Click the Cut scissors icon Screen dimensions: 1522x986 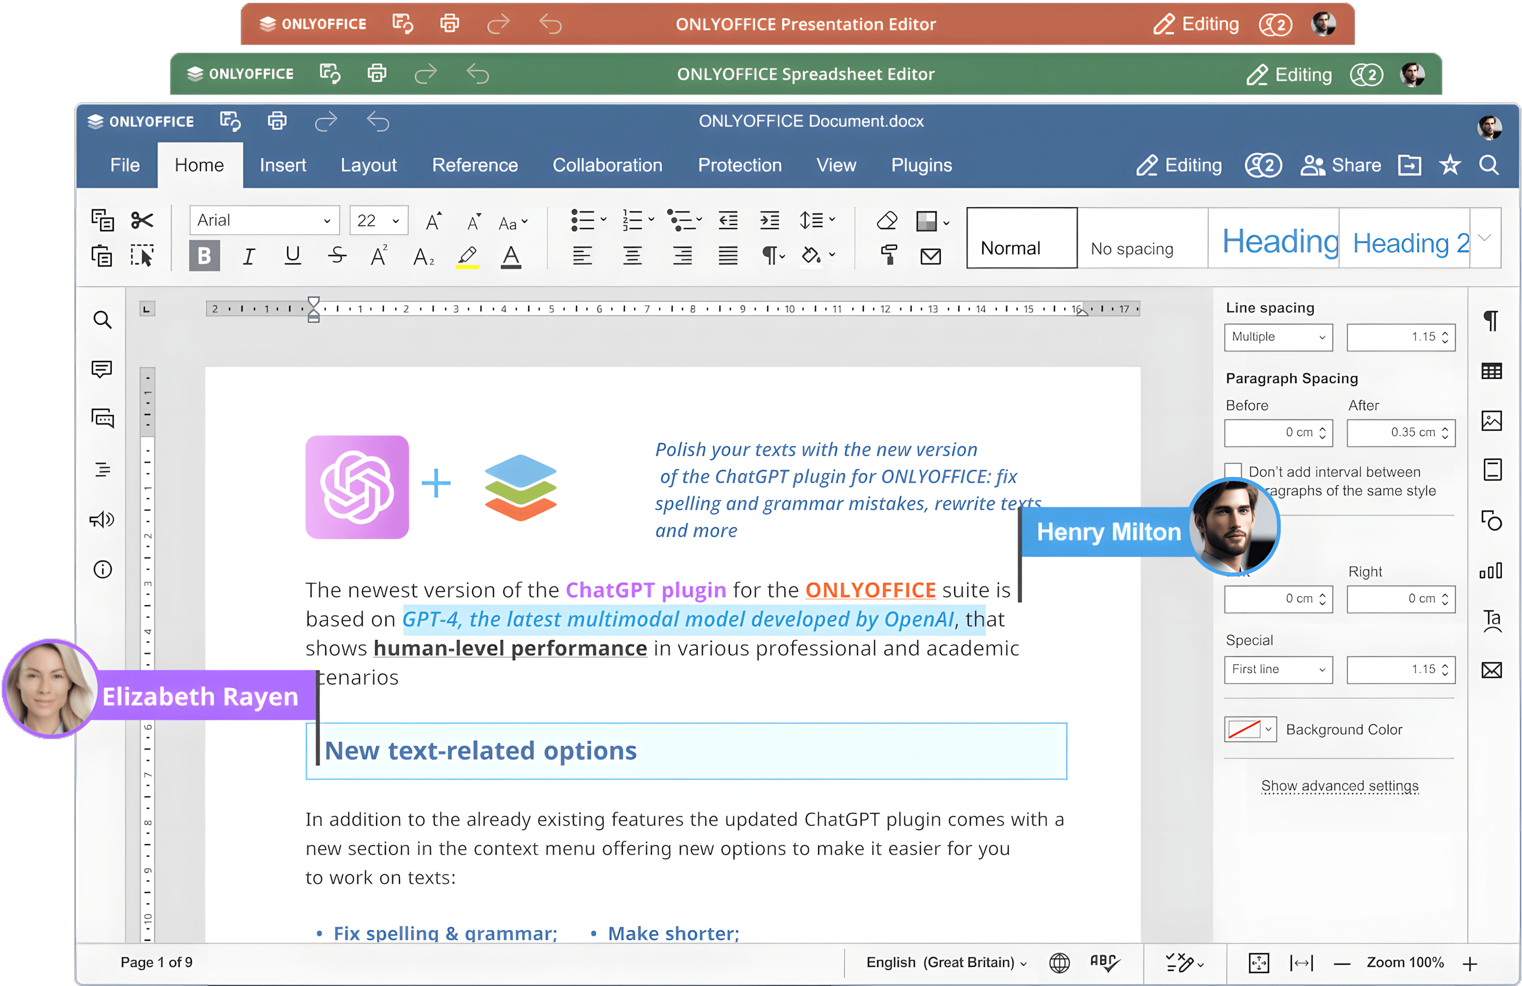pyautogui.click(x=141, y=221)
